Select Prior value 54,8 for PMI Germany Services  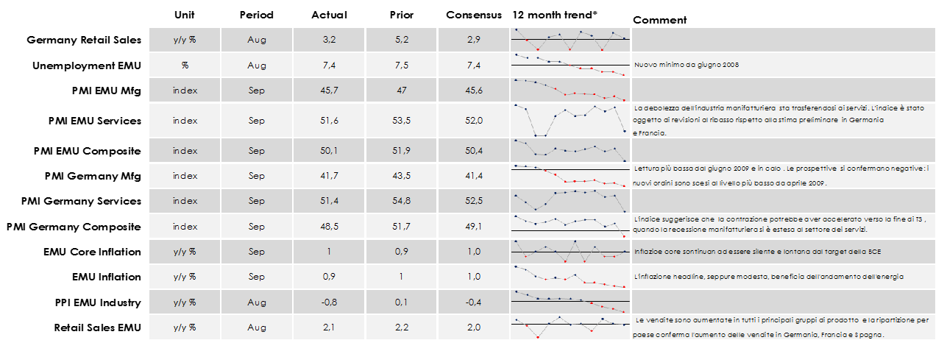pos(401,201)
